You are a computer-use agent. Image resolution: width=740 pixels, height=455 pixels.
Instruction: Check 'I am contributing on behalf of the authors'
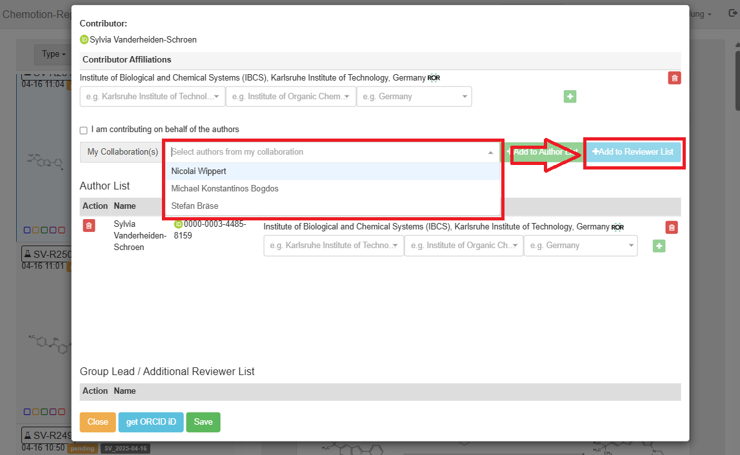84,130
